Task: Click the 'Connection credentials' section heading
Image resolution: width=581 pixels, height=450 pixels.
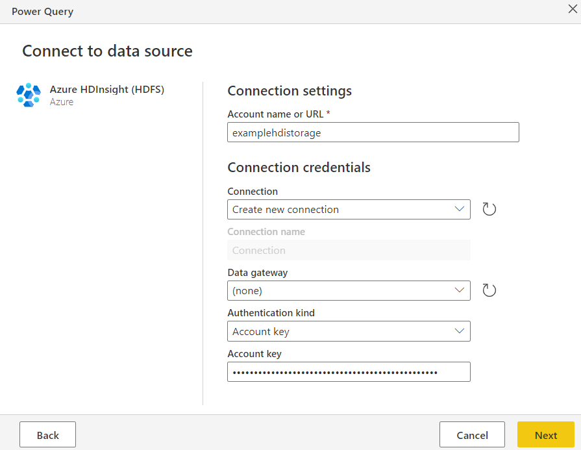Action: [x=299, y=168]
